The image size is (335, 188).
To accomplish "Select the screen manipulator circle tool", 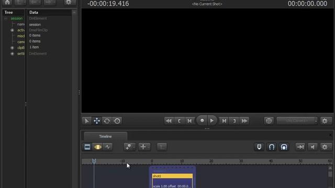I will point(117,121).
